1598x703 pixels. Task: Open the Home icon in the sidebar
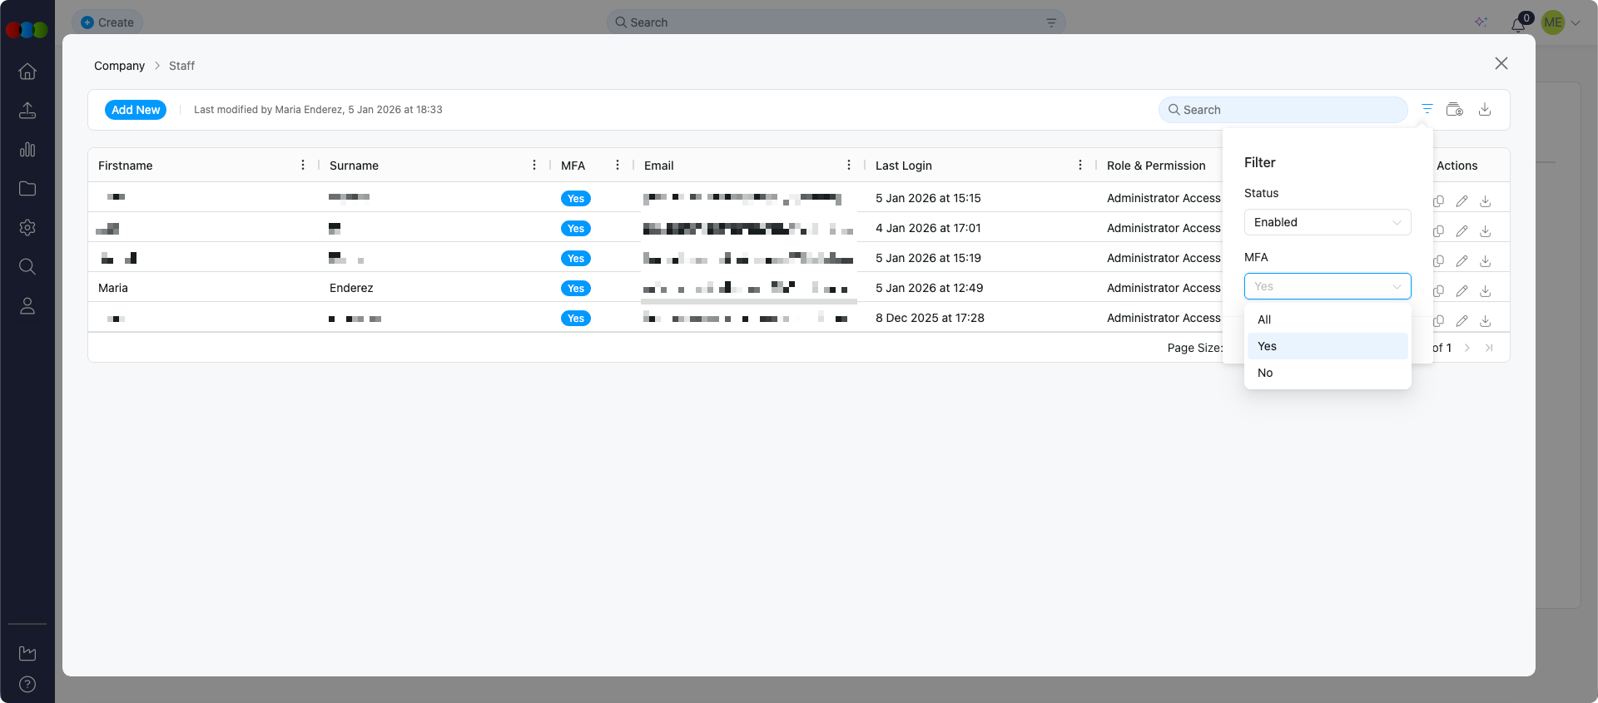pos(27,72)
